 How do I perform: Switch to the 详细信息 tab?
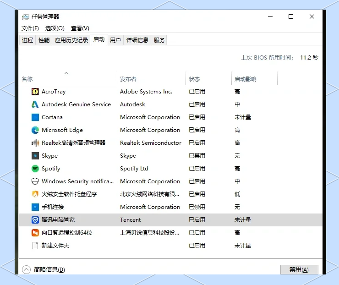click(x=137, y=40)
